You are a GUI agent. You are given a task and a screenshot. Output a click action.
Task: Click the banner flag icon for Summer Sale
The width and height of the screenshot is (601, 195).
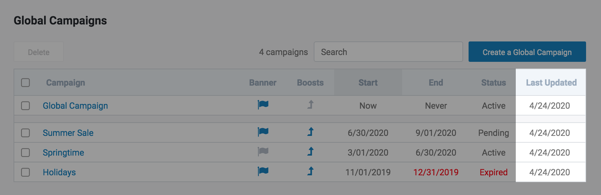tap(263, 132)
